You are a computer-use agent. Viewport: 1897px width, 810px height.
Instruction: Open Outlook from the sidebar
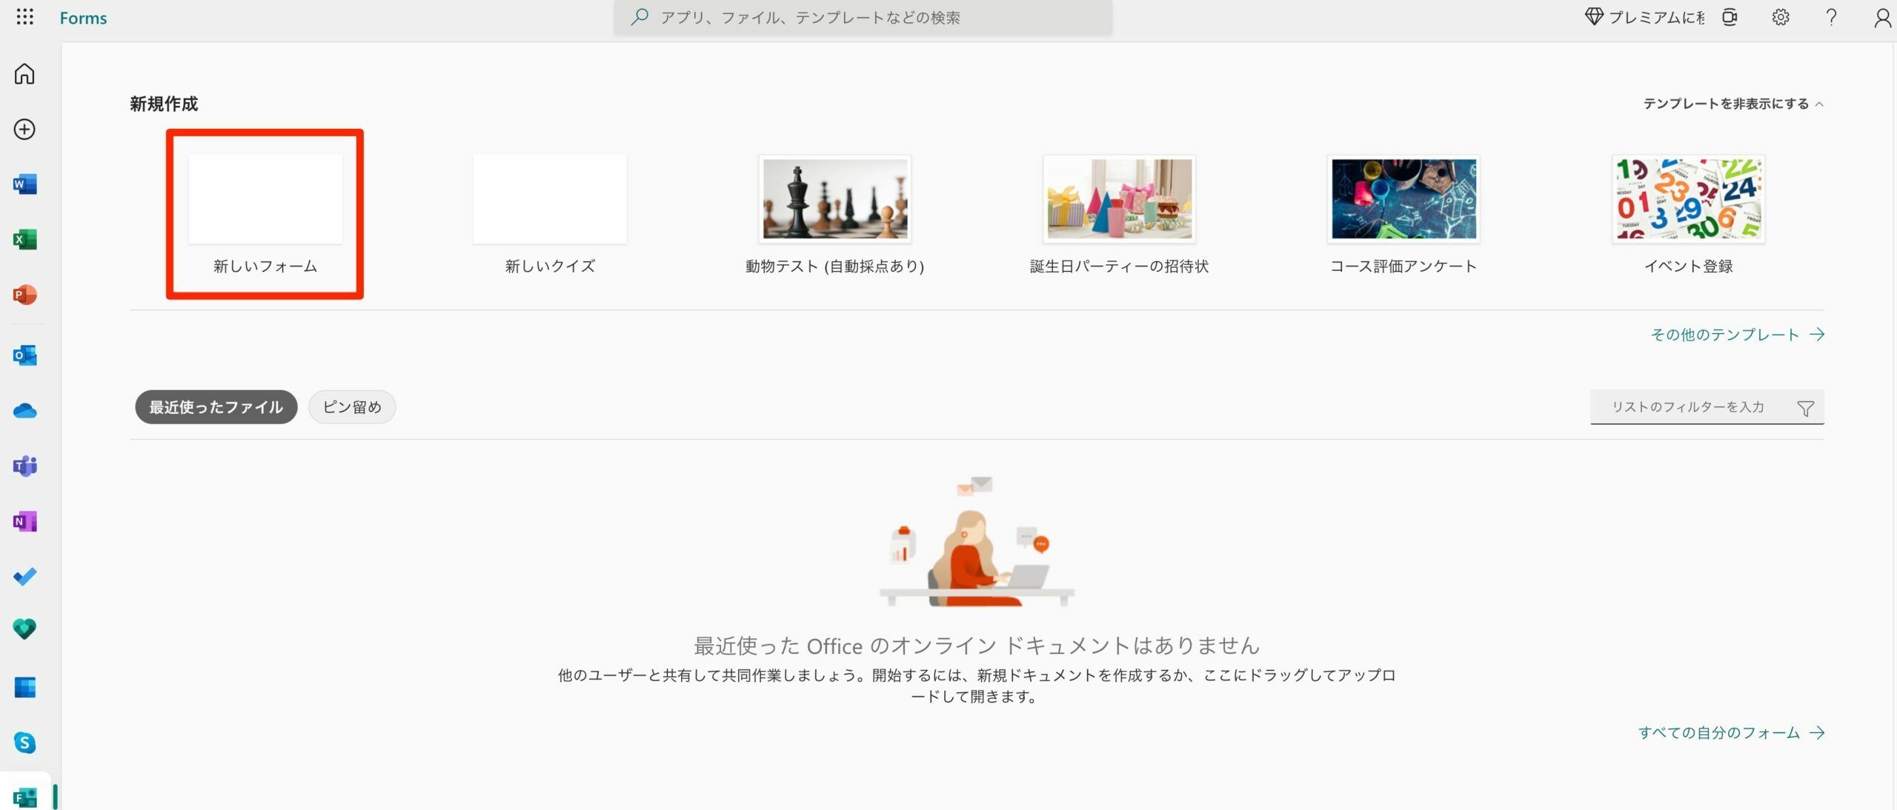24,355
